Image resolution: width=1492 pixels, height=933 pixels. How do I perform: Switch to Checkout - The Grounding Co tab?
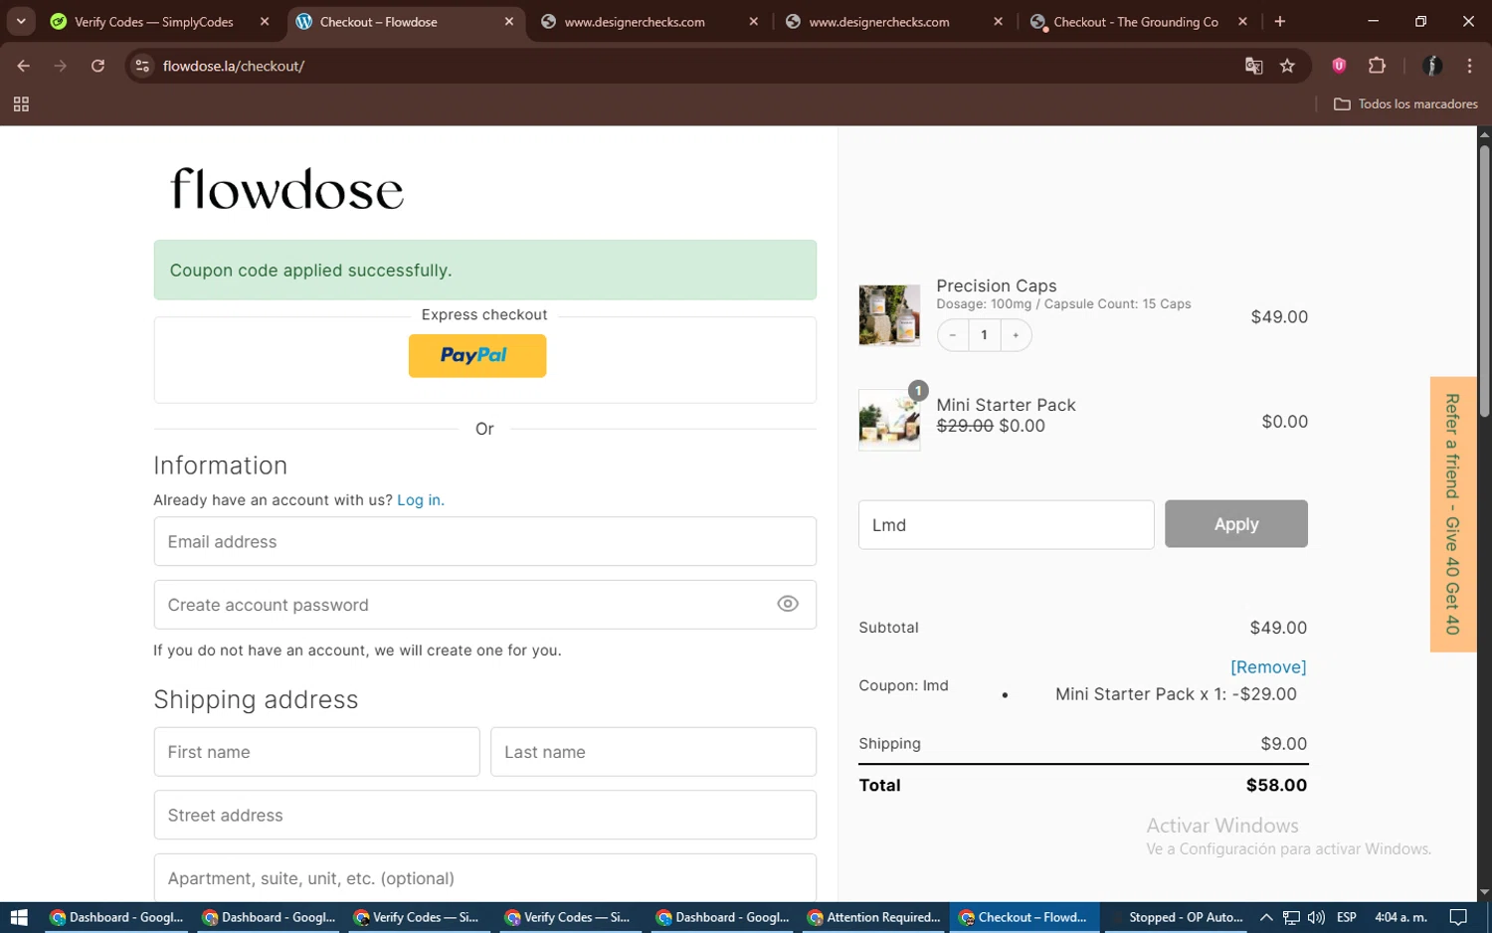click(x=1136, y=22)
